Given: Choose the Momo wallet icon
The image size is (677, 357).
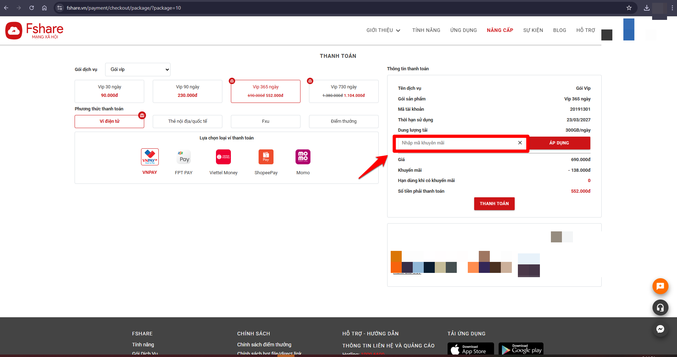Looking at the screenshot, I should pyautogui.click(x=303, y=157).
